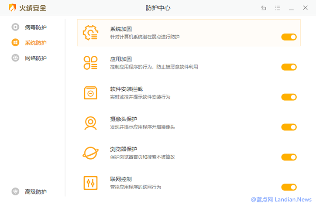Screen dimensions: 316x208
Task: Click the 系统加固 gear icon
Action: pyautogui.click(x=90, y=33)
